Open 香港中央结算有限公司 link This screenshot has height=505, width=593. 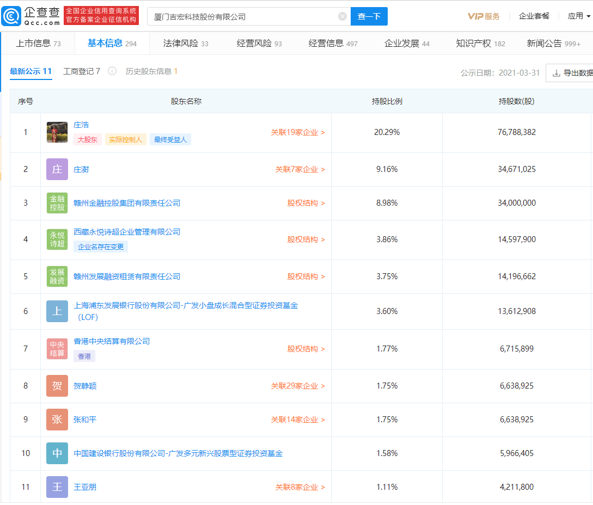(x=112, y=341)
